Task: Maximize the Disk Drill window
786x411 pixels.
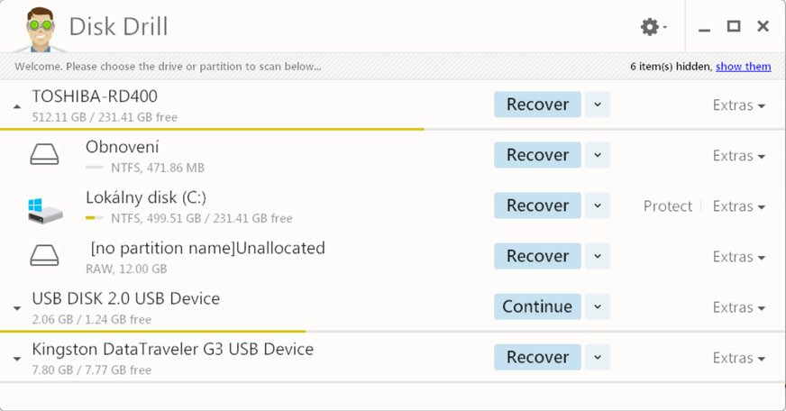Action: (734, 27)
